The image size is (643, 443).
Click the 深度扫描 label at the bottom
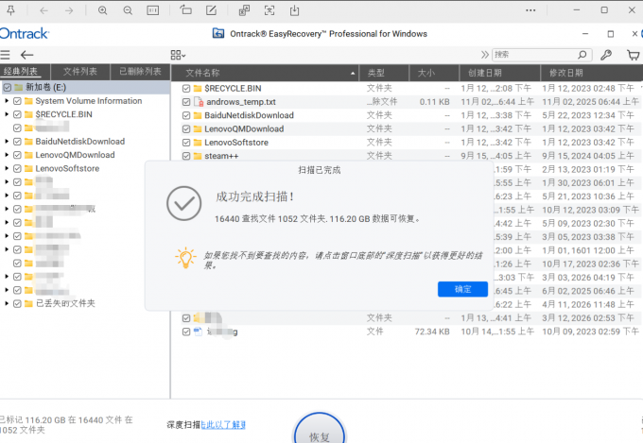click(x=183, y=424)
